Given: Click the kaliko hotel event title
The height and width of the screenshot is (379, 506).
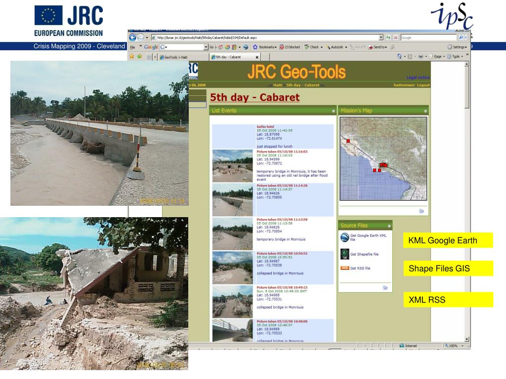Looking at the screenshot, I should click(265, 127).
